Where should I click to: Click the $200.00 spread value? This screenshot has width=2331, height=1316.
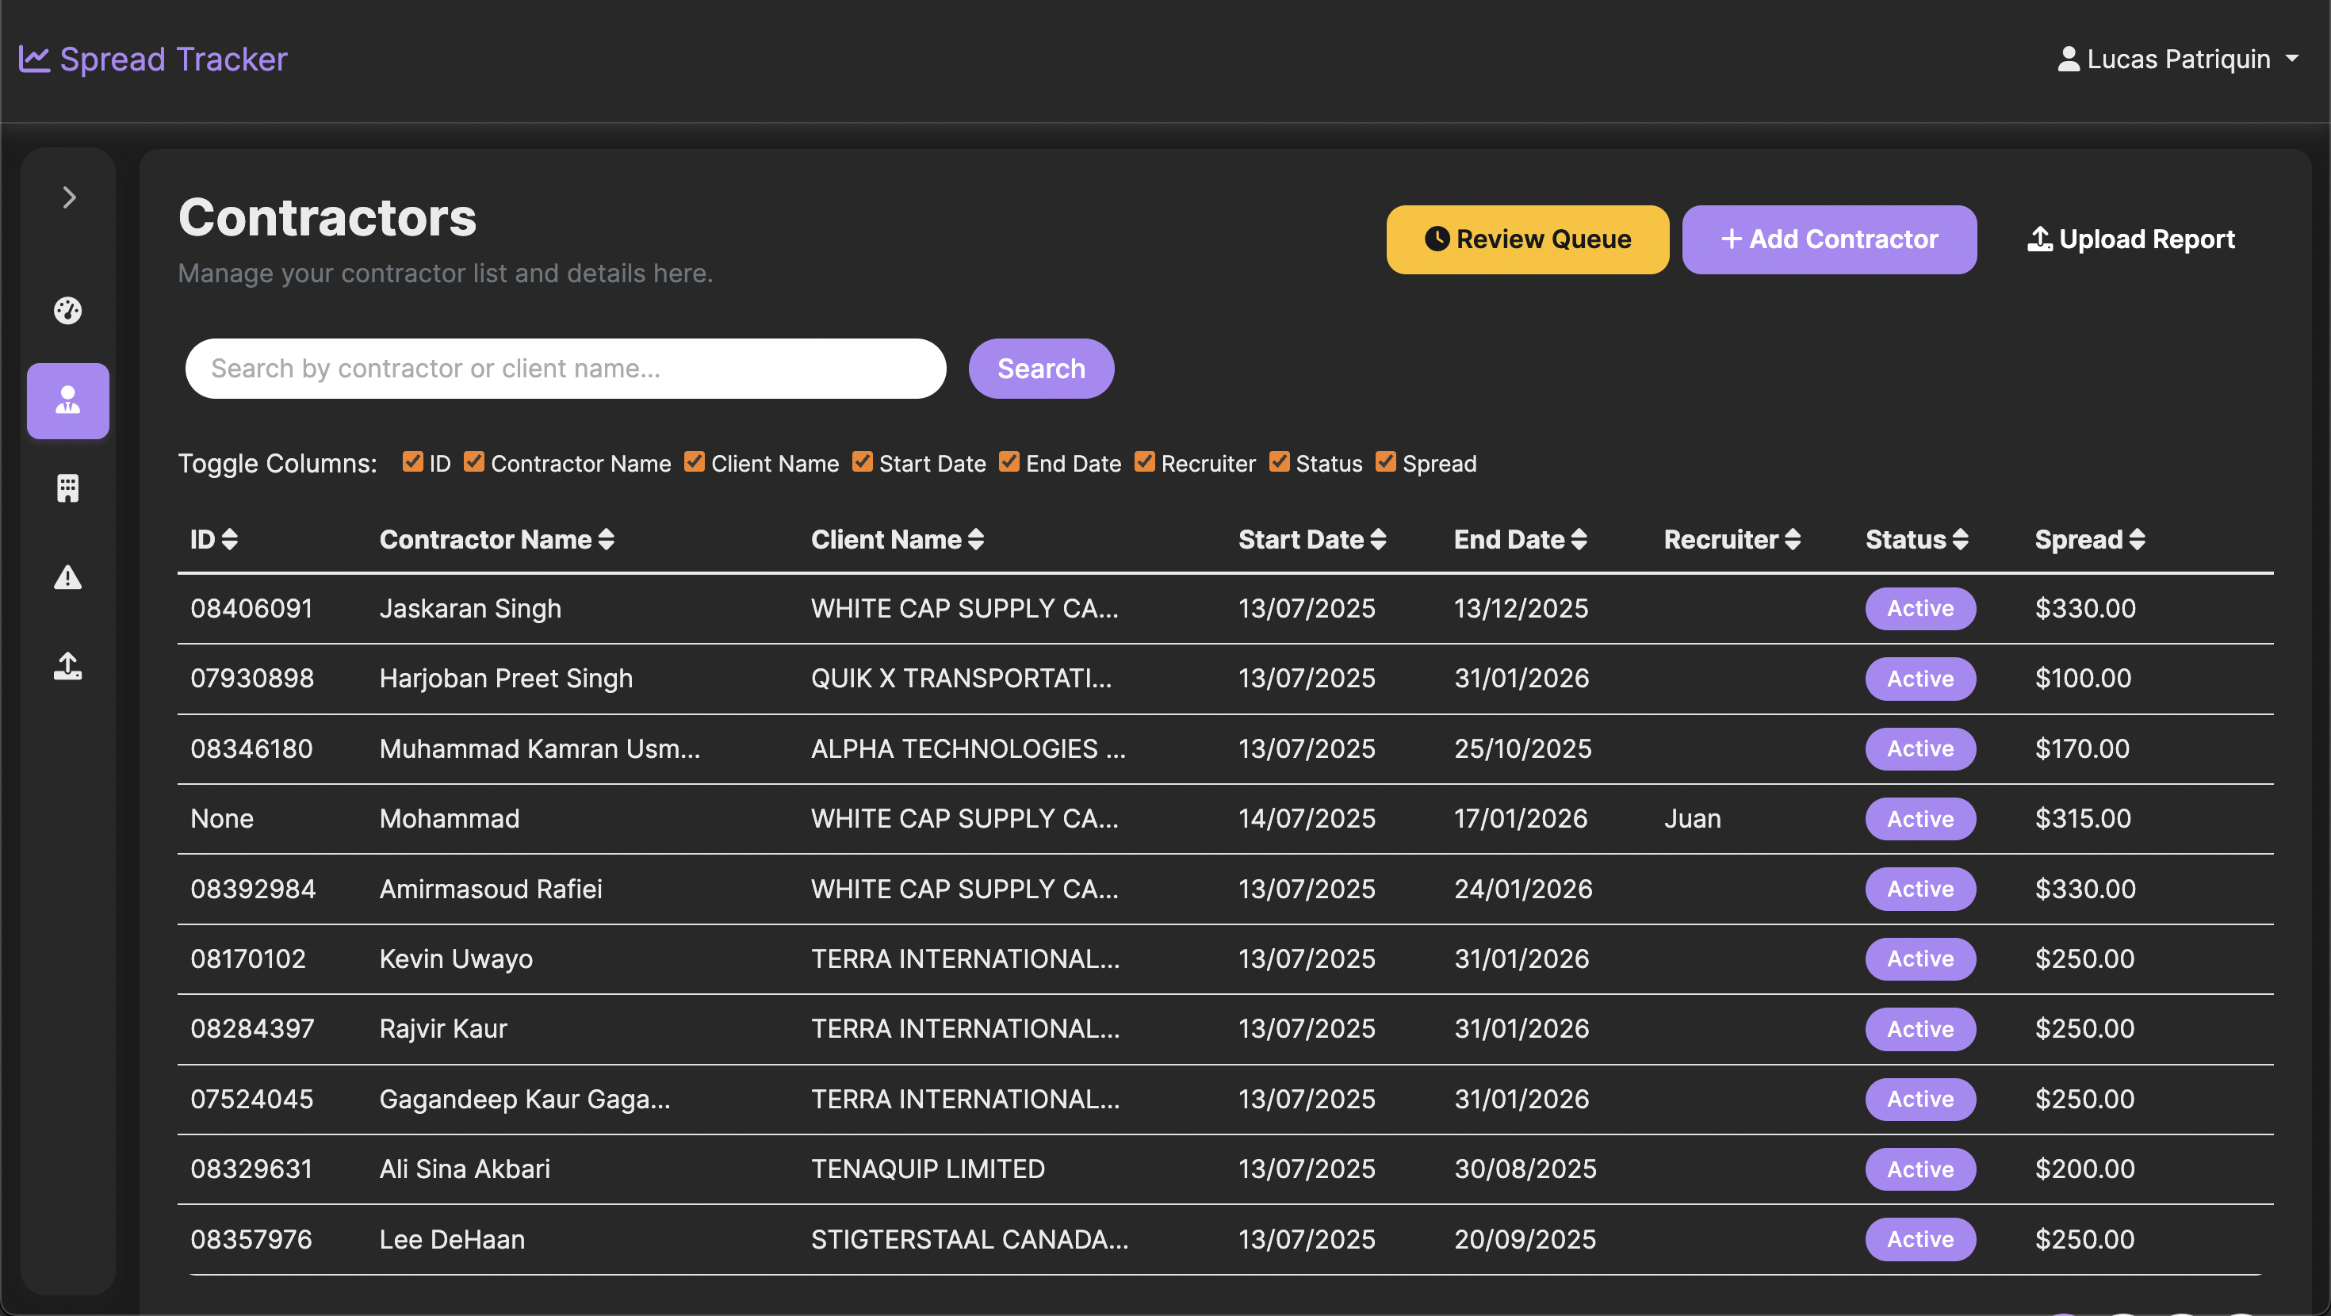tap(2085, 1169)
